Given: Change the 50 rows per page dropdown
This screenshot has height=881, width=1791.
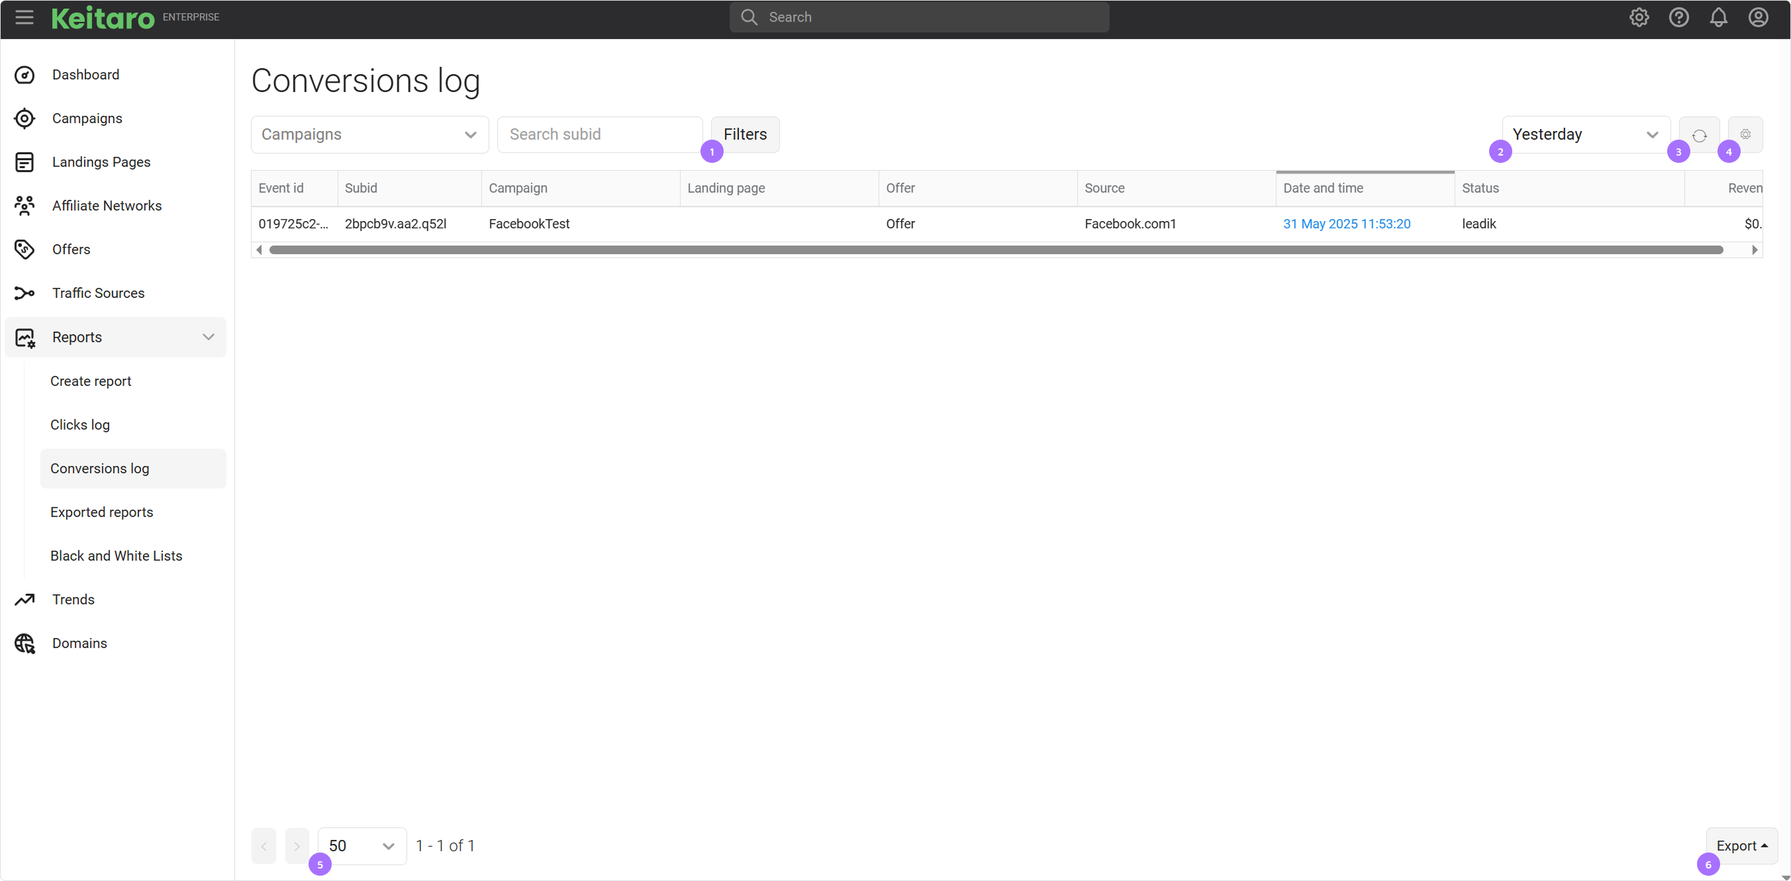Looking at the screenshot, I should [x=362, y=847].
